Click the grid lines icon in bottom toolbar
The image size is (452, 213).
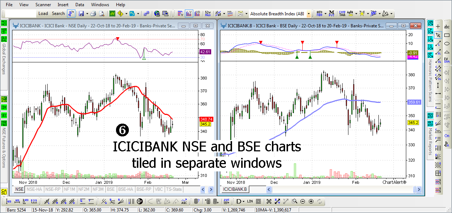(x=258, y=201)
